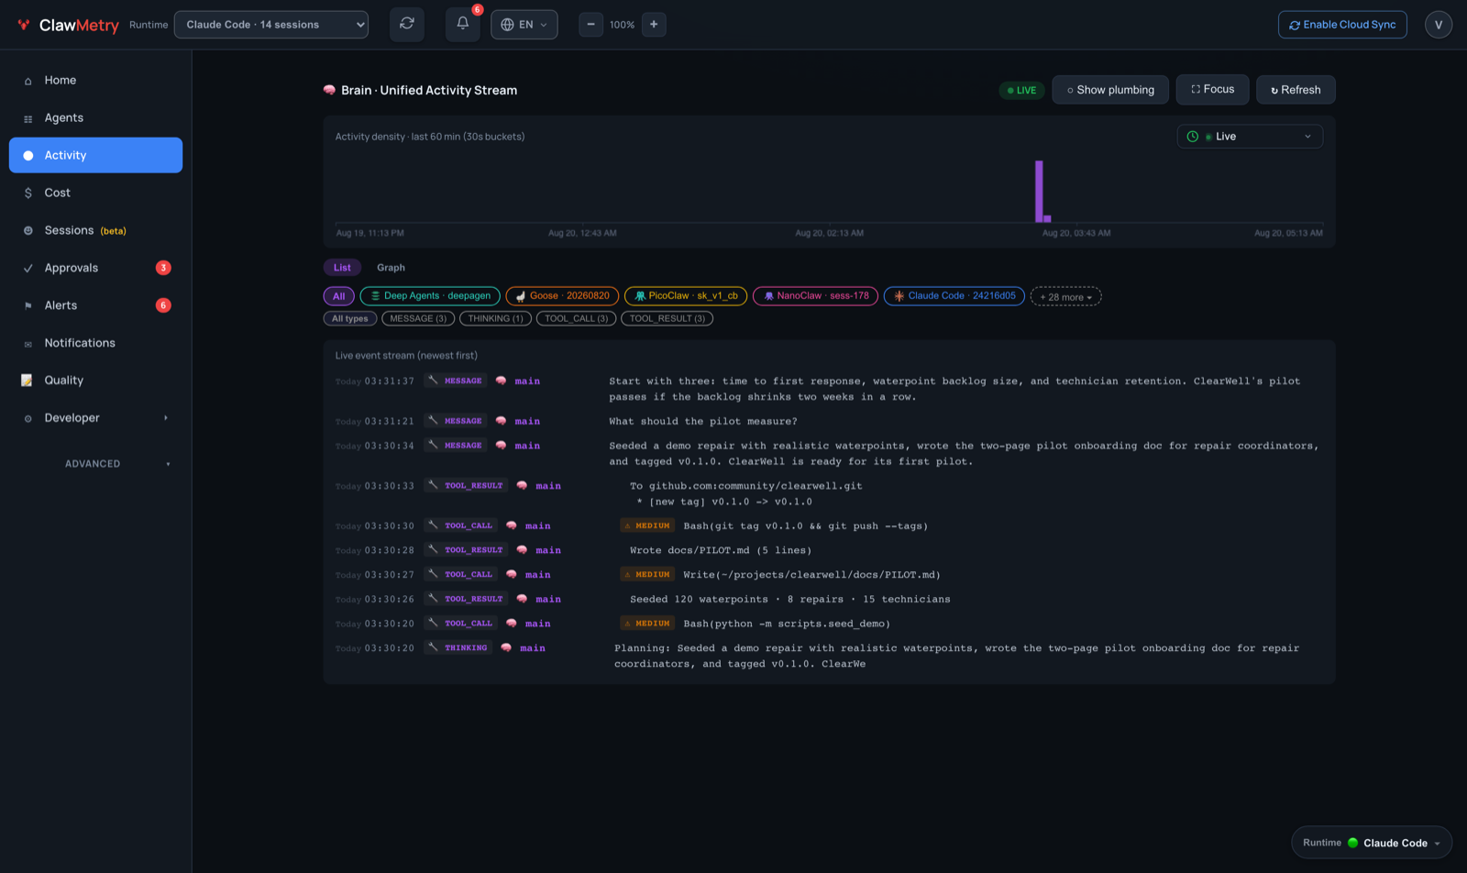Open Alerts with 6 badge
1467x873 pixels.
point(95,306)
